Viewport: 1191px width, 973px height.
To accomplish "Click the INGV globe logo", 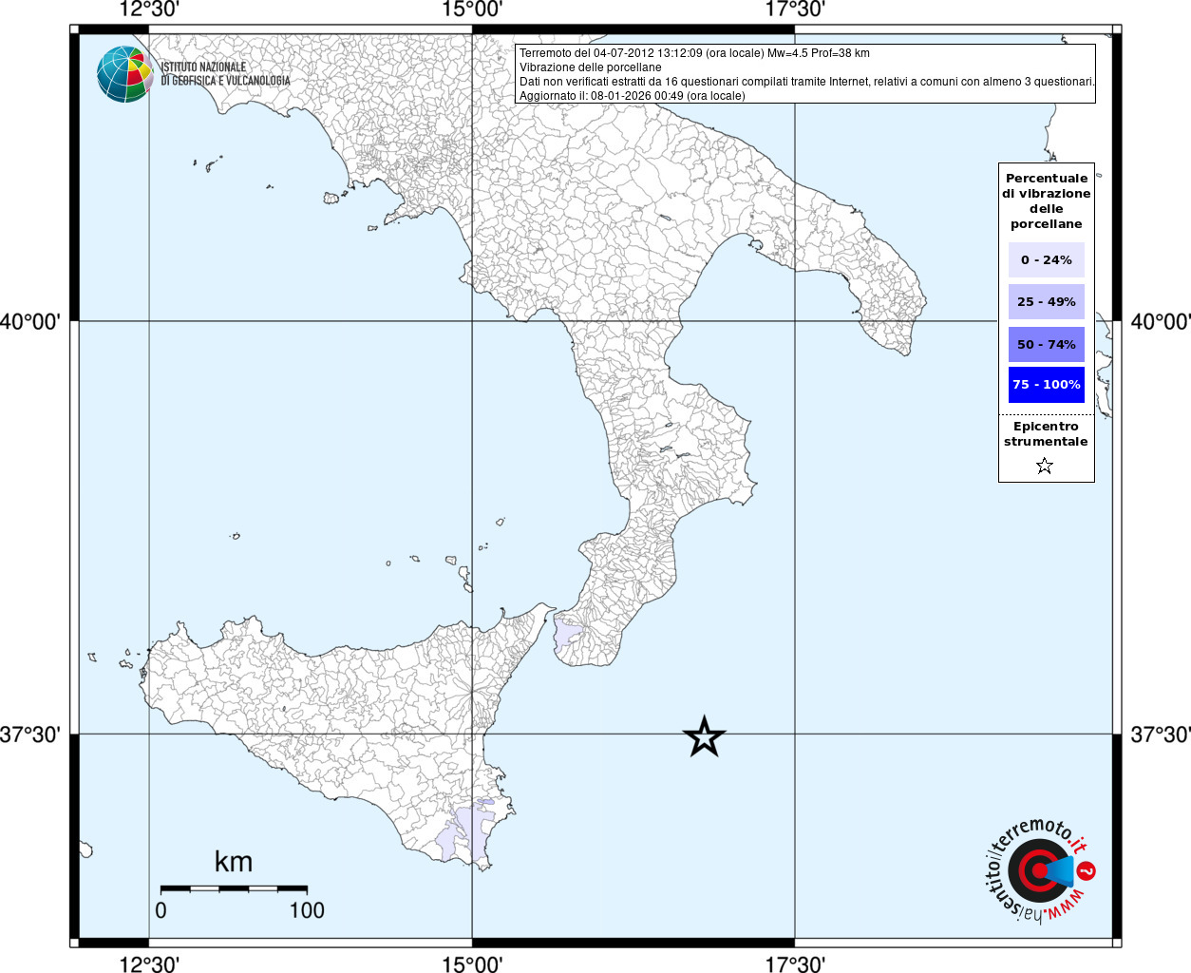I will 125,74.
